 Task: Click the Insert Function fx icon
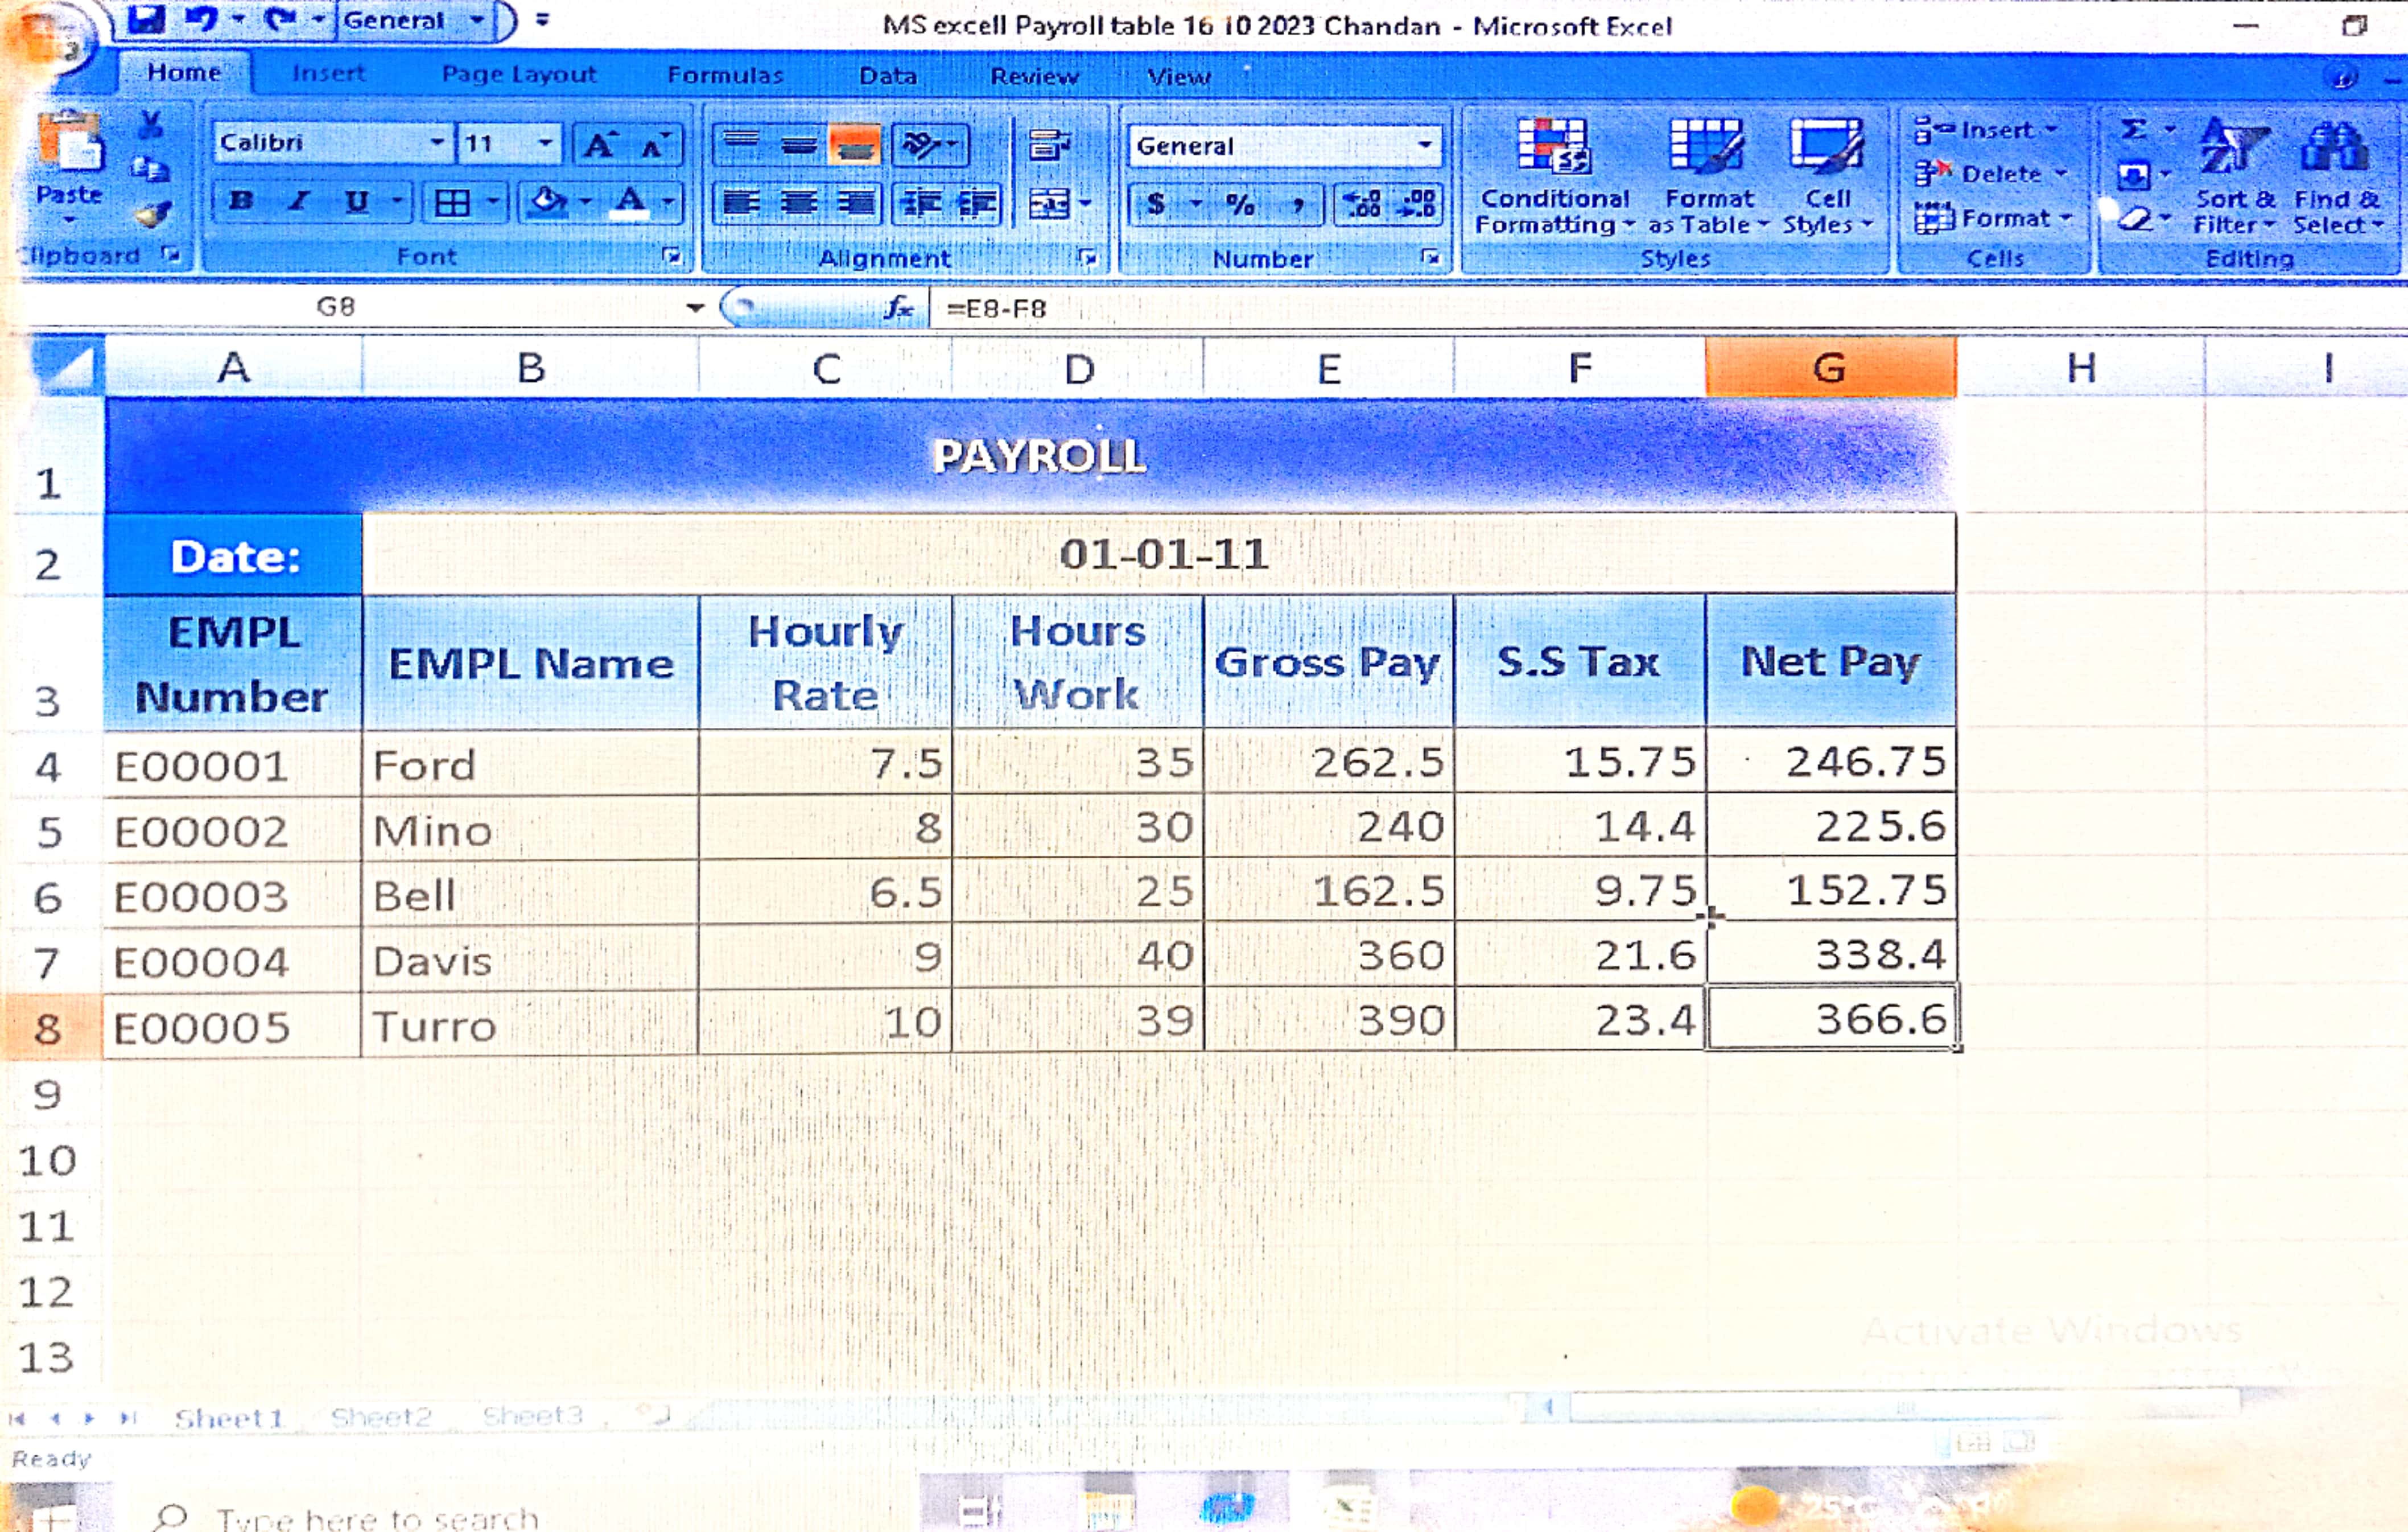[898, 308]
